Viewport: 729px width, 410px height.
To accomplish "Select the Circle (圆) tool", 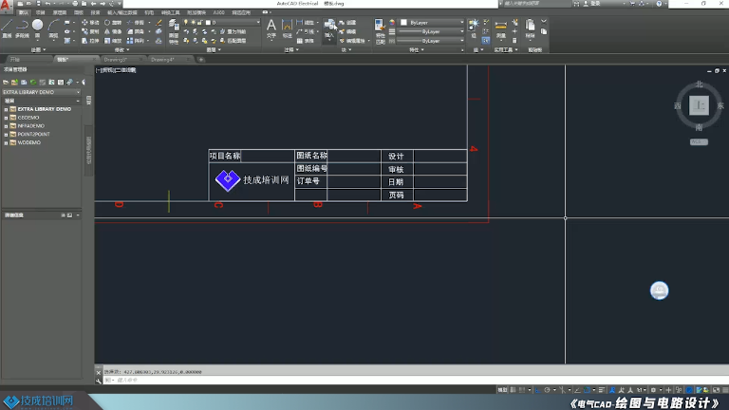I will point(38,28).
